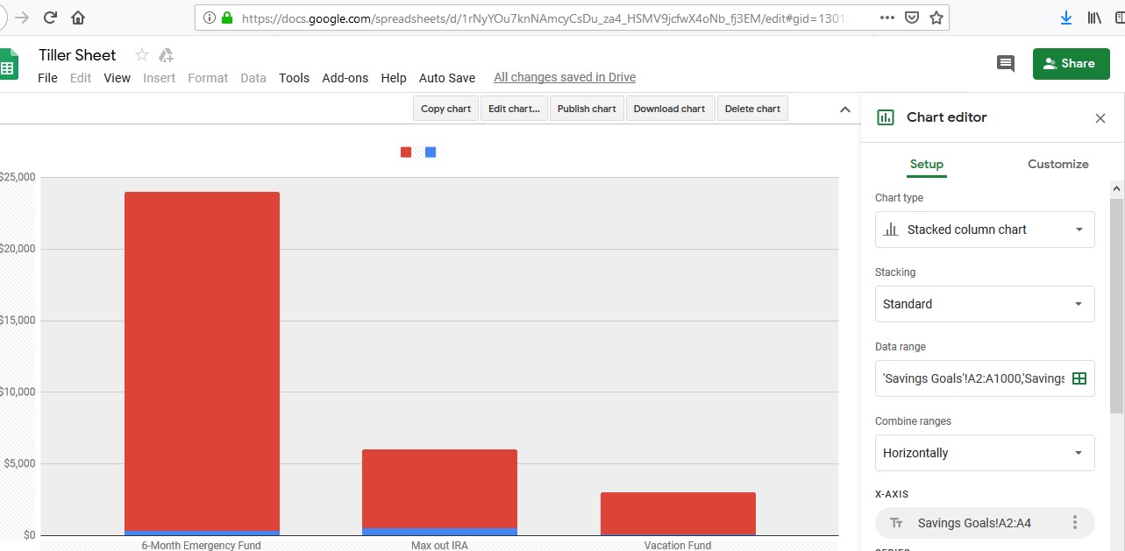The width and height of the screenshot is (1125, 551).
Task: Open the Chart type dropdown
Action: [985, 230]
